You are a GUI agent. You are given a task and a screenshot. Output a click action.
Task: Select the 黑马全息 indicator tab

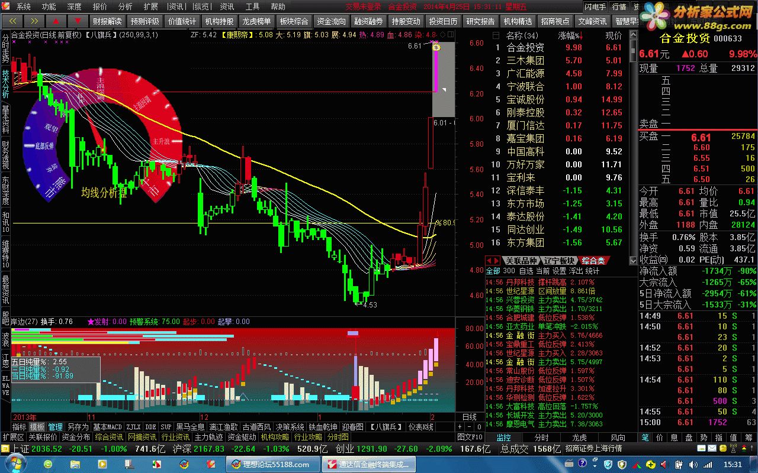tap(189, 426)
